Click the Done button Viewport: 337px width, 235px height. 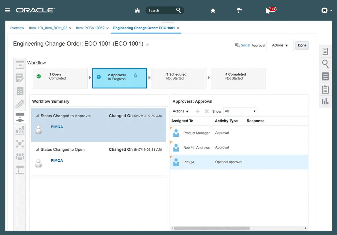302,45
